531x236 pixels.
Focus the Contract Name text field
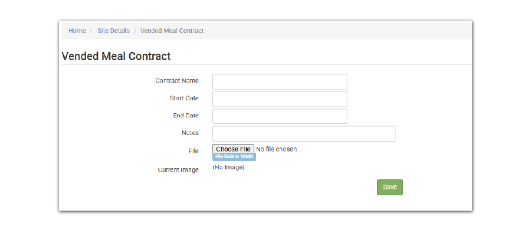point(280,81)
